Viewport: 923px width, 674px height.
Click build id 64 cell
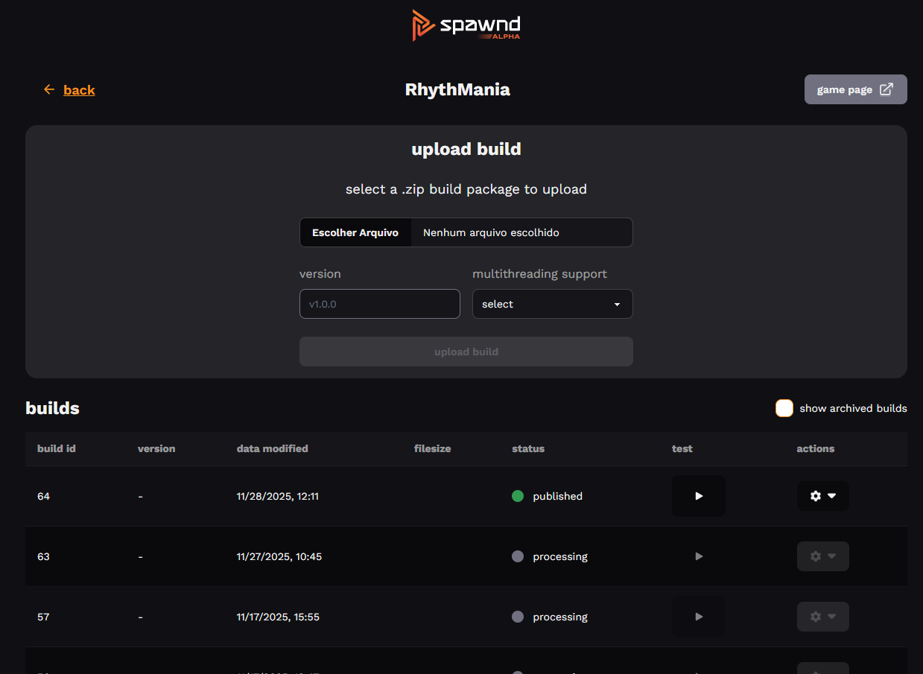click(43, 496)
